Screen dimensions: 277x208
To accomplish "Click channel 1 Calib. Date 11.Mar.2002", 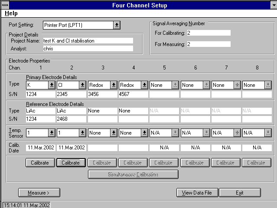I will tap(41, 148).
